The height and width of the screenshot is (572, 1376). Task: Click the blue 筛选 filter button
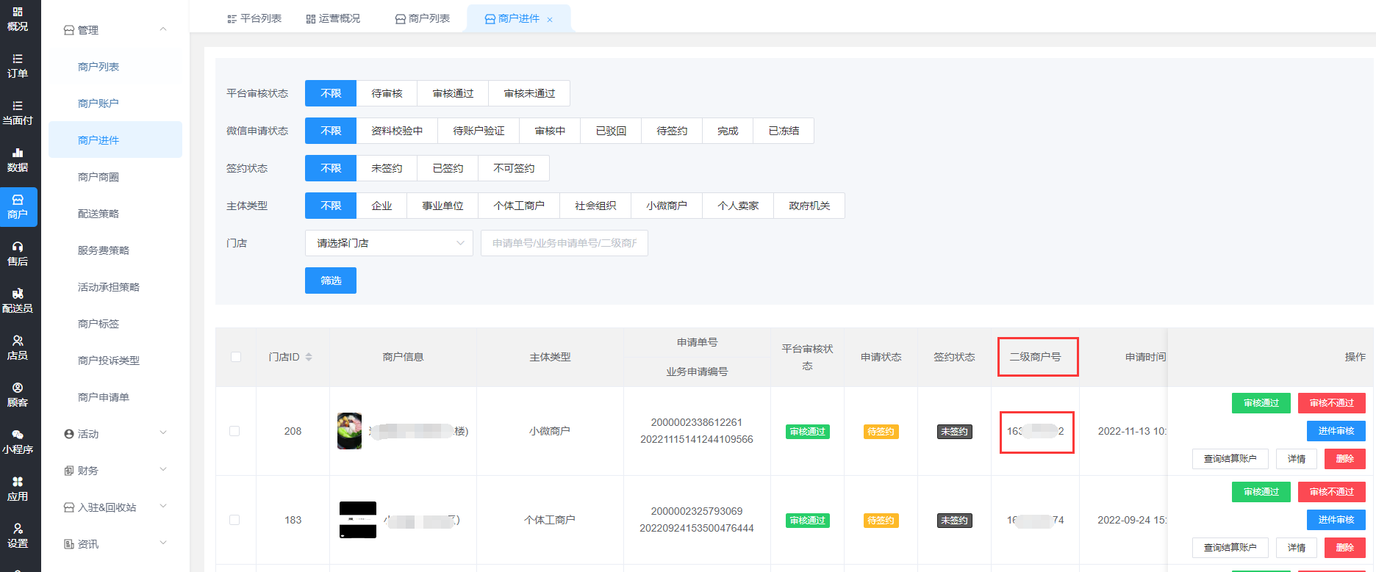pos(331,280)
